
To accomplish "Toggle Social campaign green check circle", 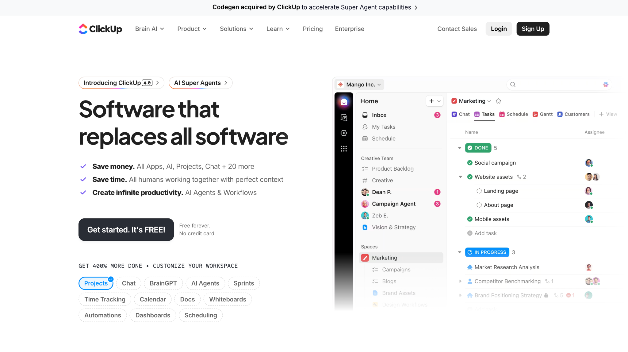I will click(469, 163).
